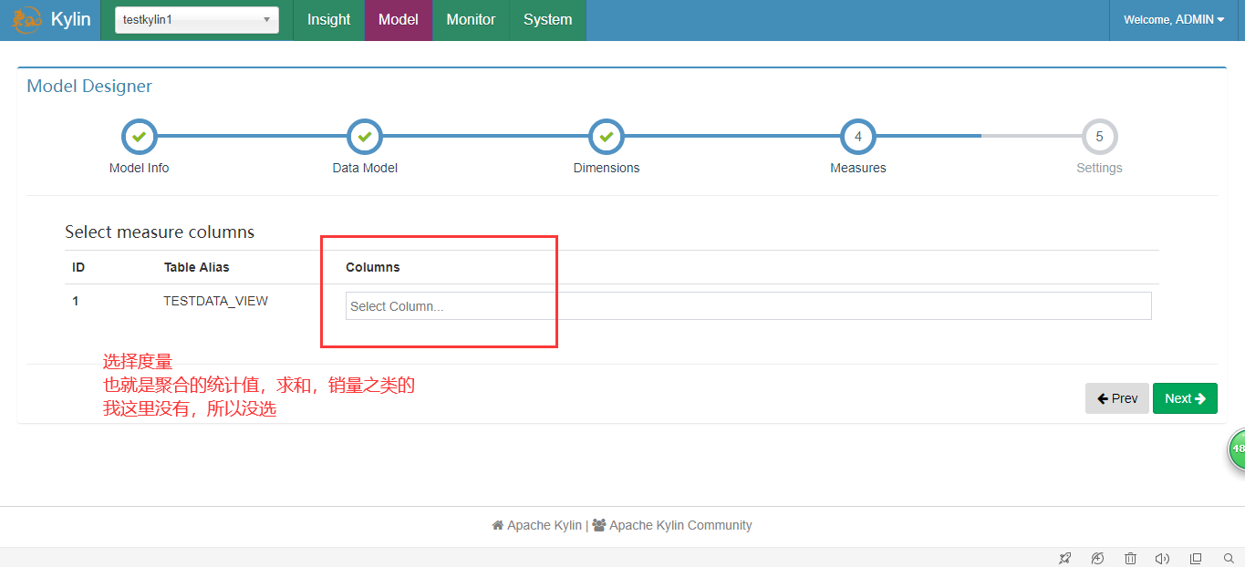
Task: Click the Select Column input field
Action: [748, 306]
